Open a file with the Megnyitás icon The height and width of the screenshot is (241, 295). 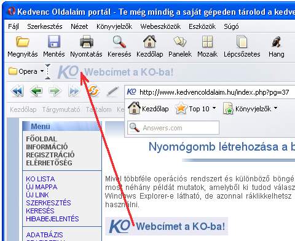tap(23, 42)
